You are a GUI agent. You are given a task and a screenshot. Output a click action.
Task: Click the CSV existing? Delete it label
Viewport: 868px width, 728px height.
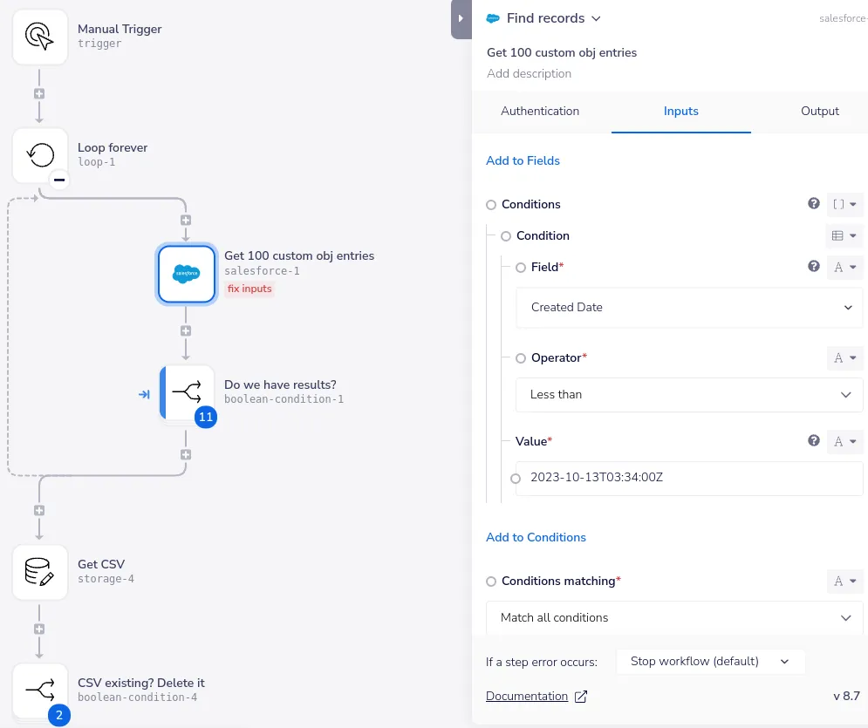pos(141,683)
